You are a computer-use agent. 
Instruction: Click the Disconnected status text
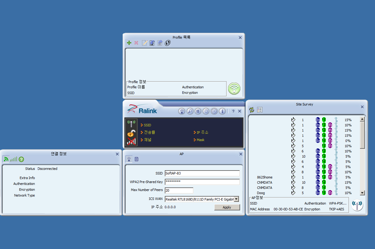[47, 169]
